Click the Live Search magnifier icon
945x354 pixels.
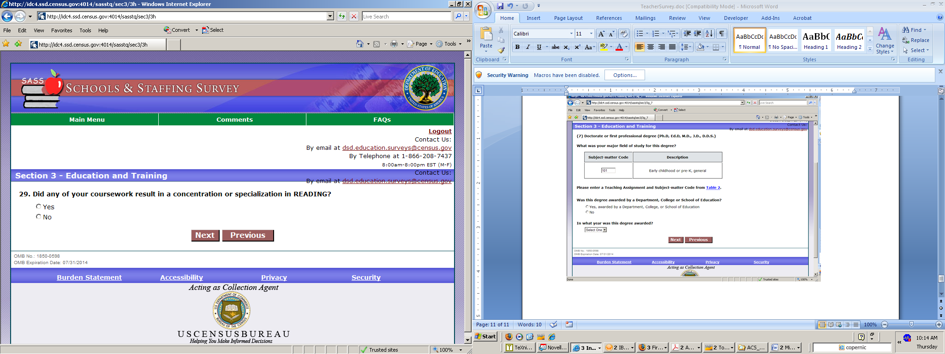(458, 17)
